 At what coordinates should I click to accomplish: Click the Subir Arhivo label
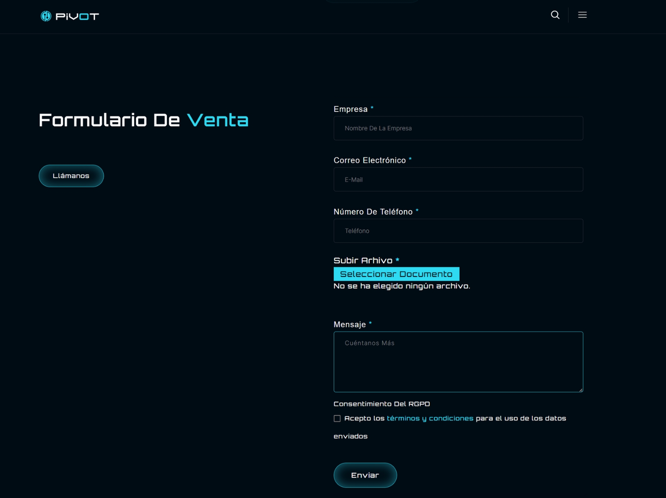(x=363, y=260)
